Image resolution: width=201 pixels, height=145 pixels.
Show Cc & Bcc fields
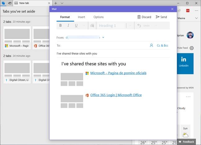click(163, 46)
